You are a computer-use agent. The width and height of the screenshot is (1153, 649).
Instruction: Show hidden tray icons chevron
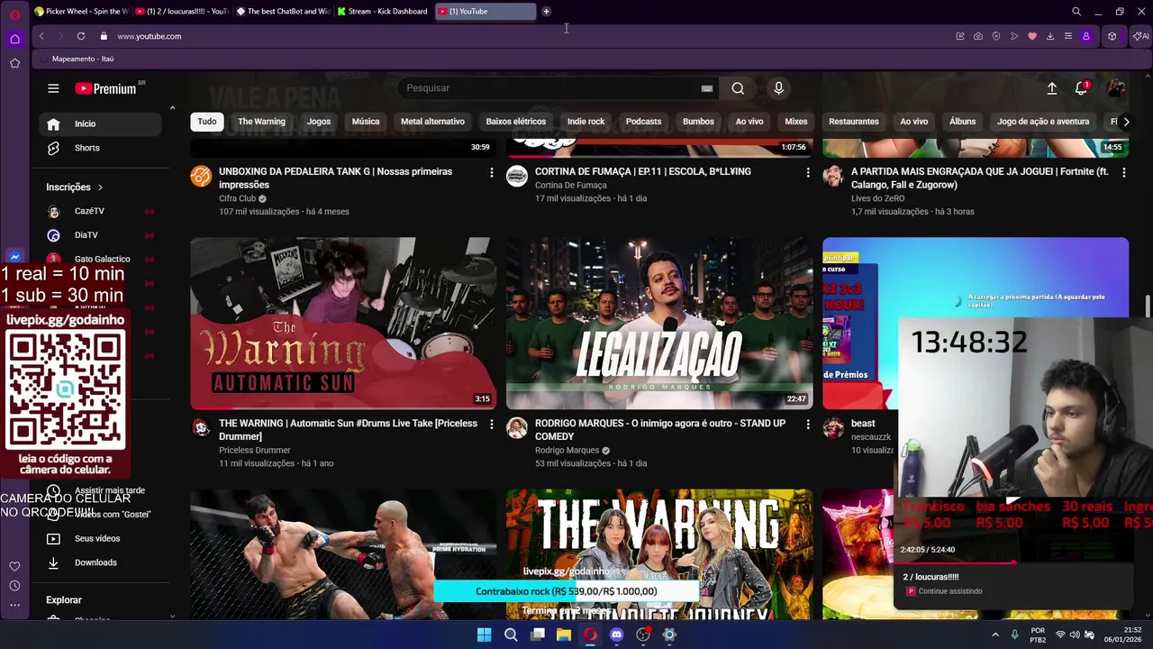pos(995,635)
